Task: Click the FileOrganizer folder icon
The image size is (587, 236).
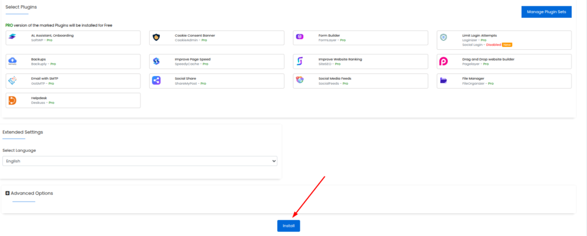Action: click(443, 80)
